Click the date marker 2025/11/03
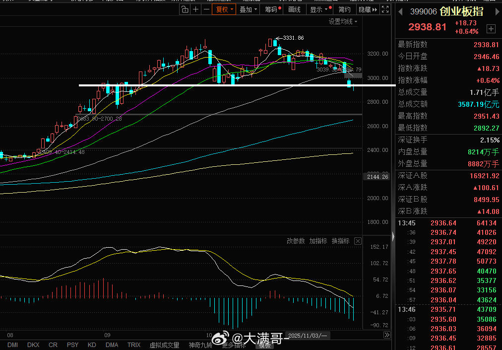Viewport: 502px width, 350px height. (x=308, y=336)
